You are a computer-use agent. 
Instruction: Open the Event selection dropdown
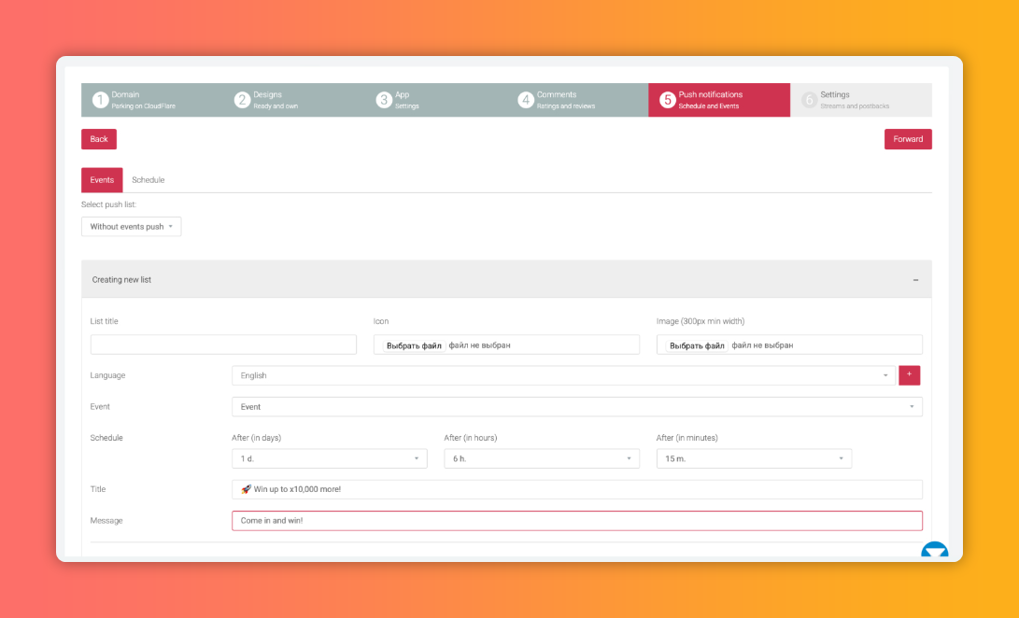pos(576,407)
